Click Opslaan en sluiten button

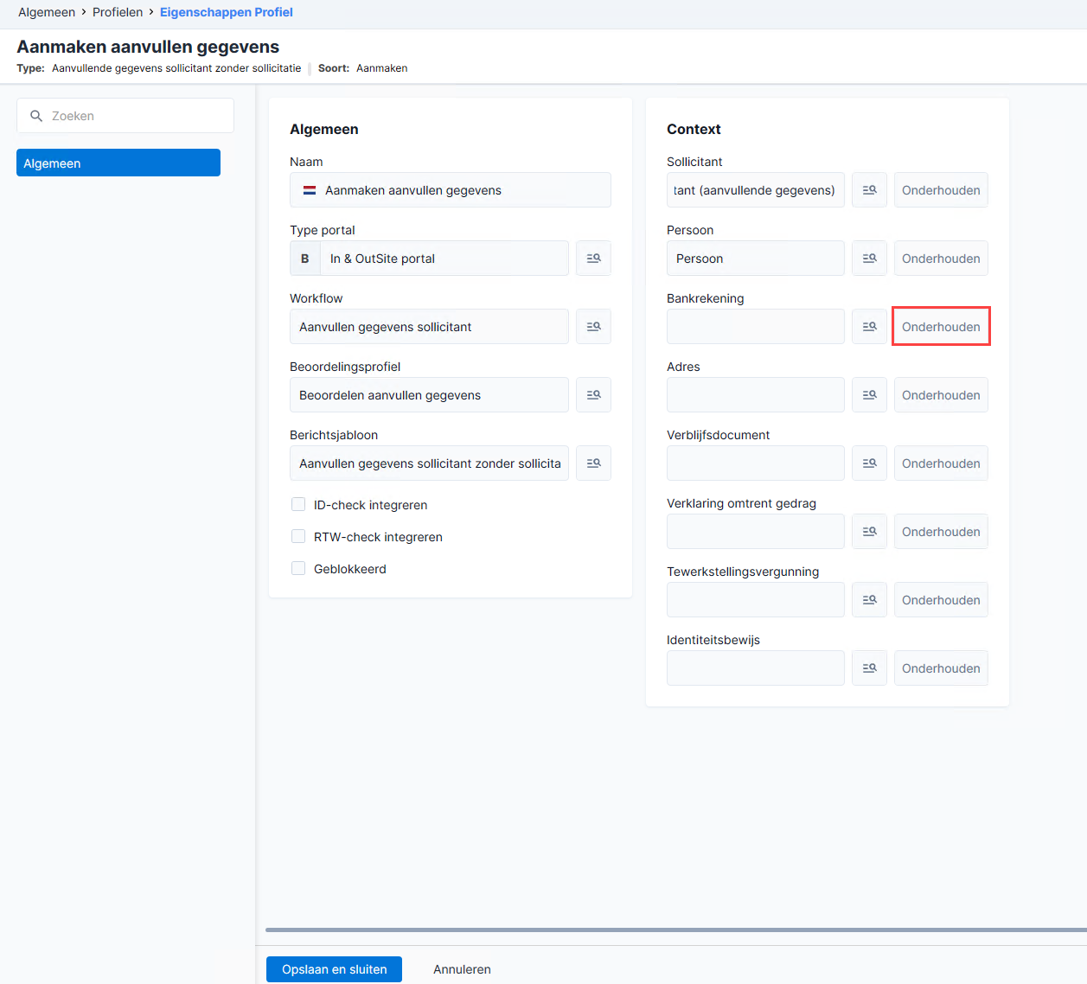(334, 969)
